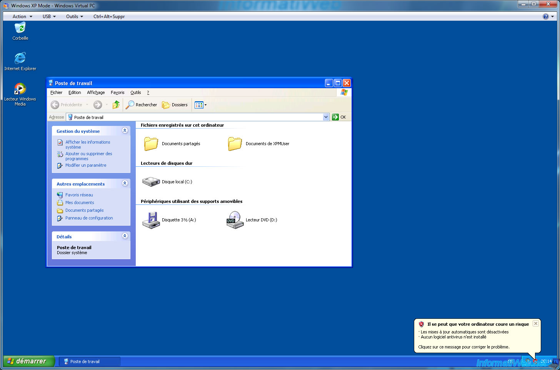
Task: Collapse the Gestion du système panel
Action: tap(125, 131)
